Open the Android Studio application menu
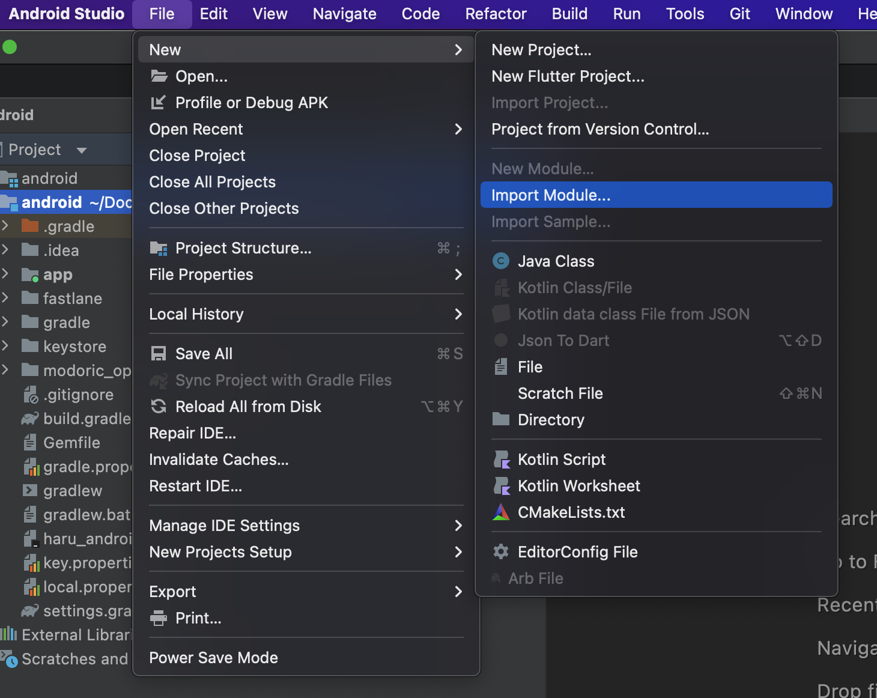 coord(67,14)
